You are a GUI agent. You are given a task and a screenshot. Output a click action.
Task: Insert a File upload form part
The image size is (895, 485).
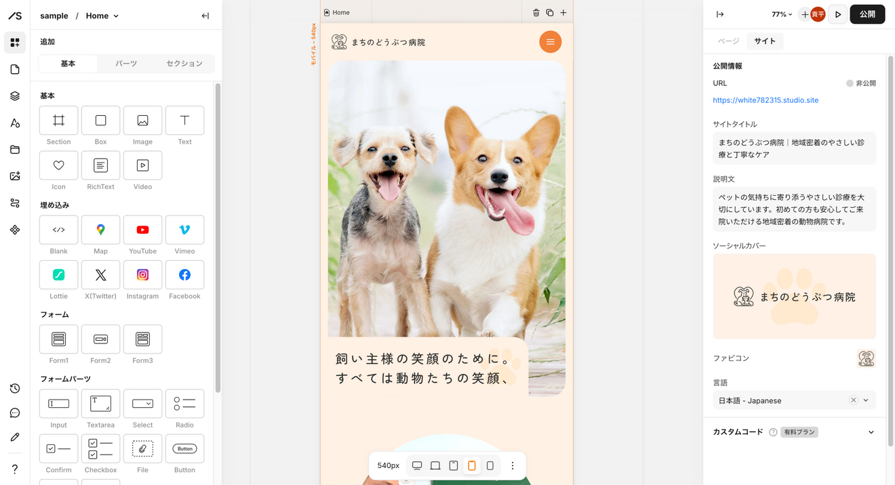[x=142, y=448]
